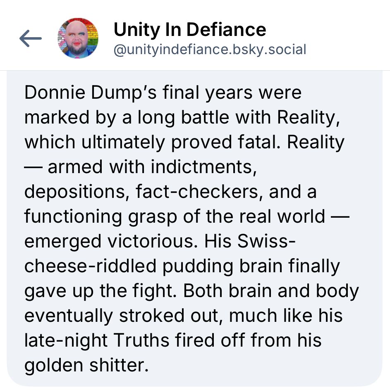Click the last line "golden shitter."

86,365
